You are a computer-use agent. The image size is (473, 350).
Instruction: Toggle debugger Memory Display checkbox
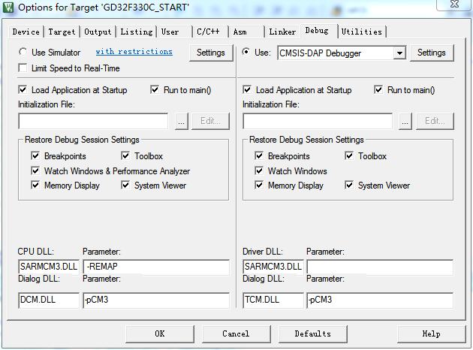(259, 185)
